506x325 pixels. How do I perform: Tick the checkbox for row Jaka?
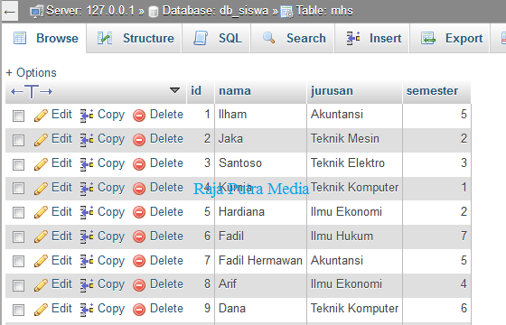pos(18,140)
